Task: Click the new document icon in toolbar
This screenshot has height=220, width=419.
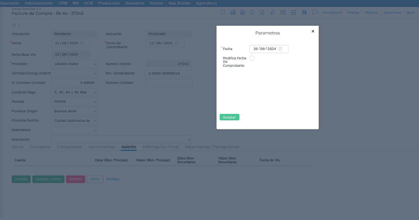Action: (x=223, y=12)
